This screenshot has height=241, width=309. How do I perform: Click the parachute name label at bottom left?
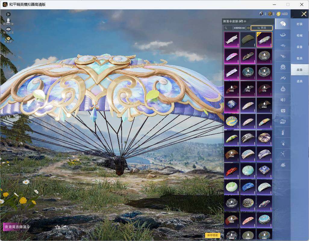[x=17, y=227]
